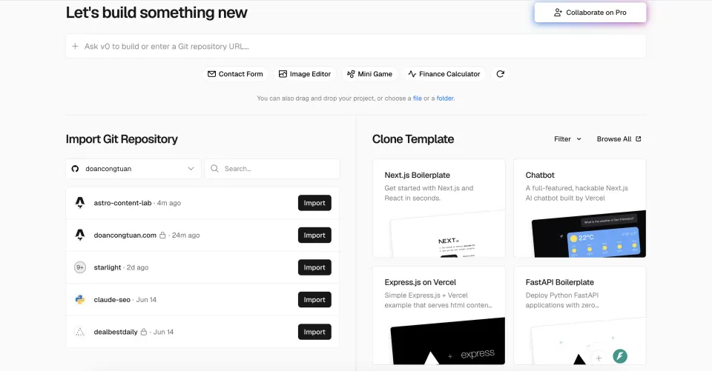Click the Collaborate on Pro button
Screen dimensions: 712x371
click(x=590, y=13)
